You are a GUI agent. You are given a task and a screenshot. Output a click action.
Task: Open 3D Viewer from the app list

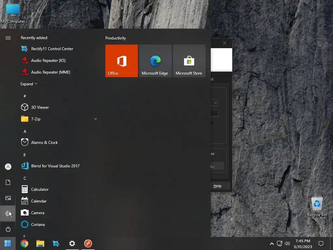tap(59, 107)
